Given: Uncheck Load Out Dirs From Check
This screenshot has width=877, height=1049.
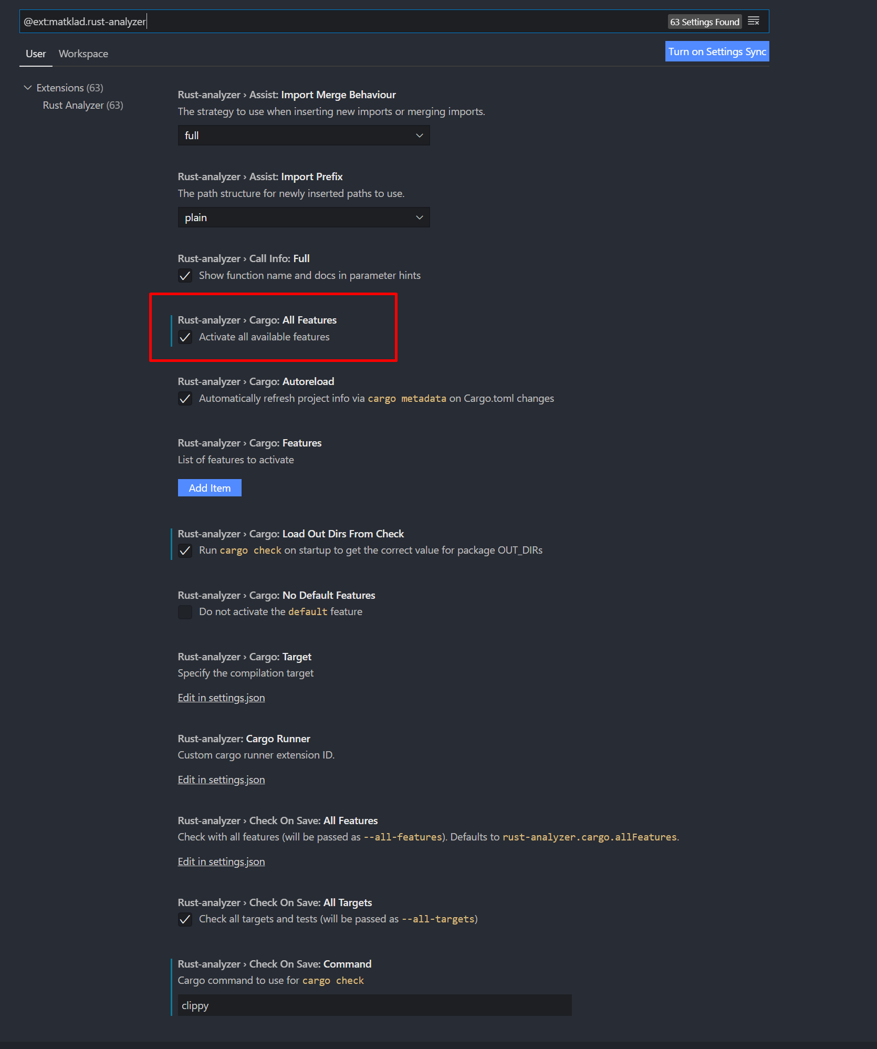Looking at the screenshot, I should coord(185,551).
